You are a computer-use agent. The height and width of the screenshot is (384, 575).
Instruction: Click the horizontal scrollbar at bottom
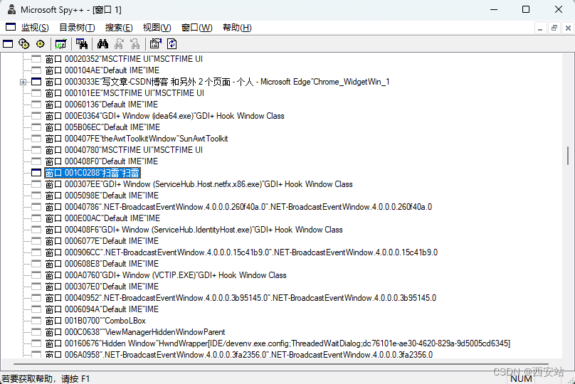coord(281,364)
